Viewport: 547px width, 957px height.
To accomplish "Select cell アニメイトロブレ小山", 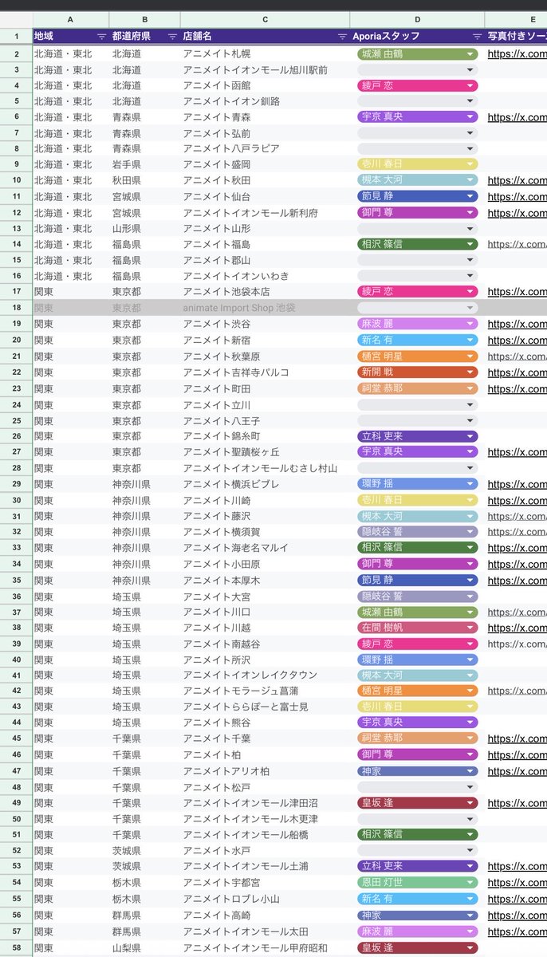I will pos(265,899).
